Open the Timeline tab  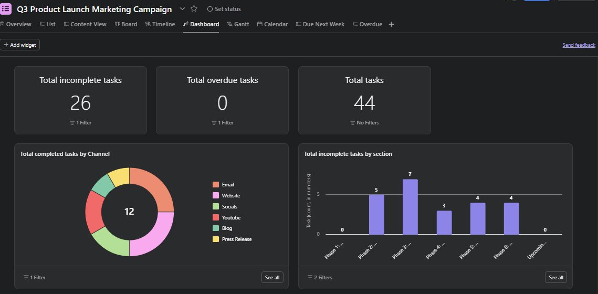tap(160, 24)
